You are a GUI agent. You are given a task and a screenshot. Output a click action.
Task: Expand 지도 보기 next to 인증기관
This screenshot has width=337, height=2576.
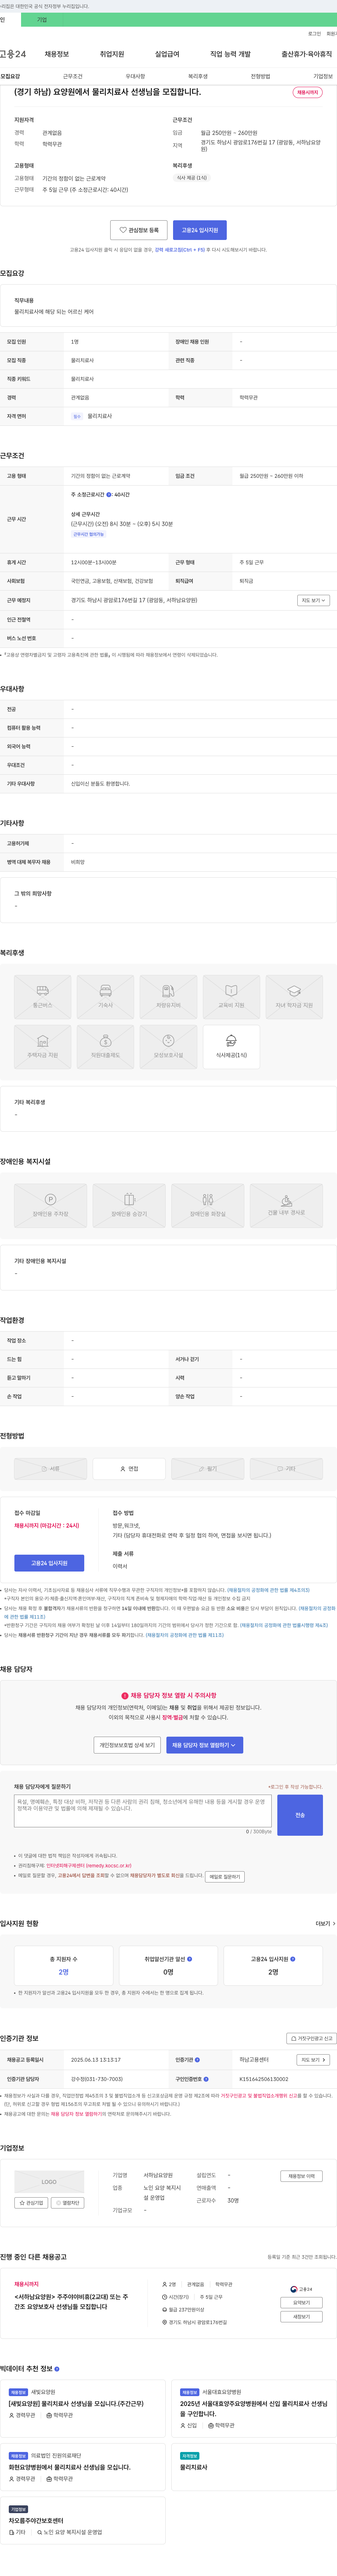pyautogui.click(x=313, y=2060)
